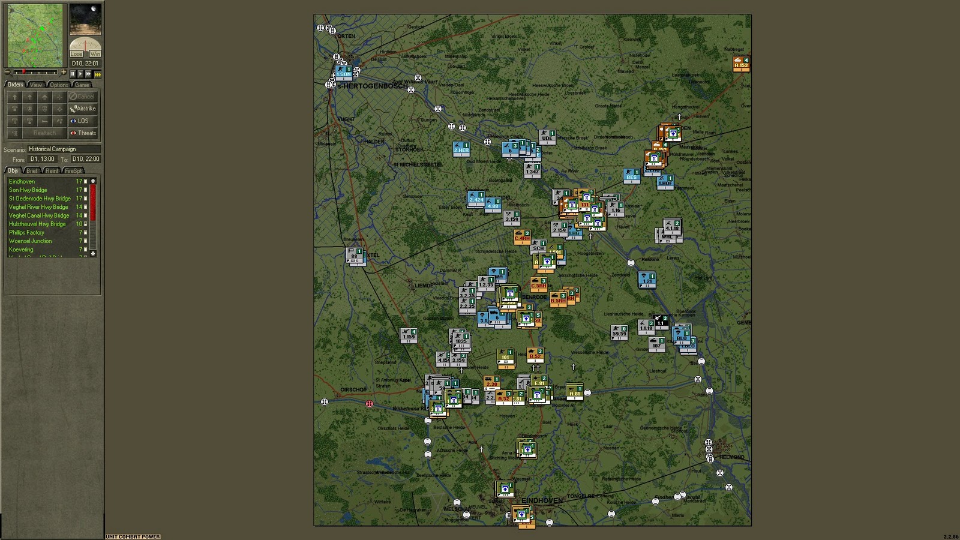Select the grey 1035 unit counter
The width and height of the screenshot is (960, 540).
point(461,340)
